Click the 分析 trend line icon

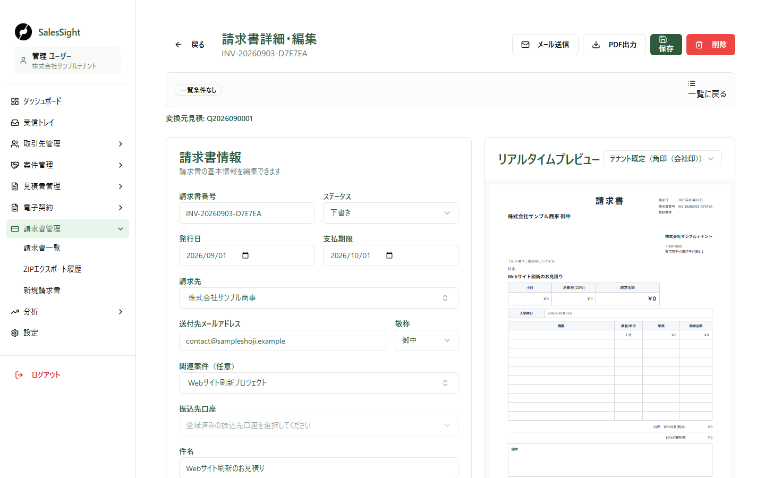click(15, 312)
